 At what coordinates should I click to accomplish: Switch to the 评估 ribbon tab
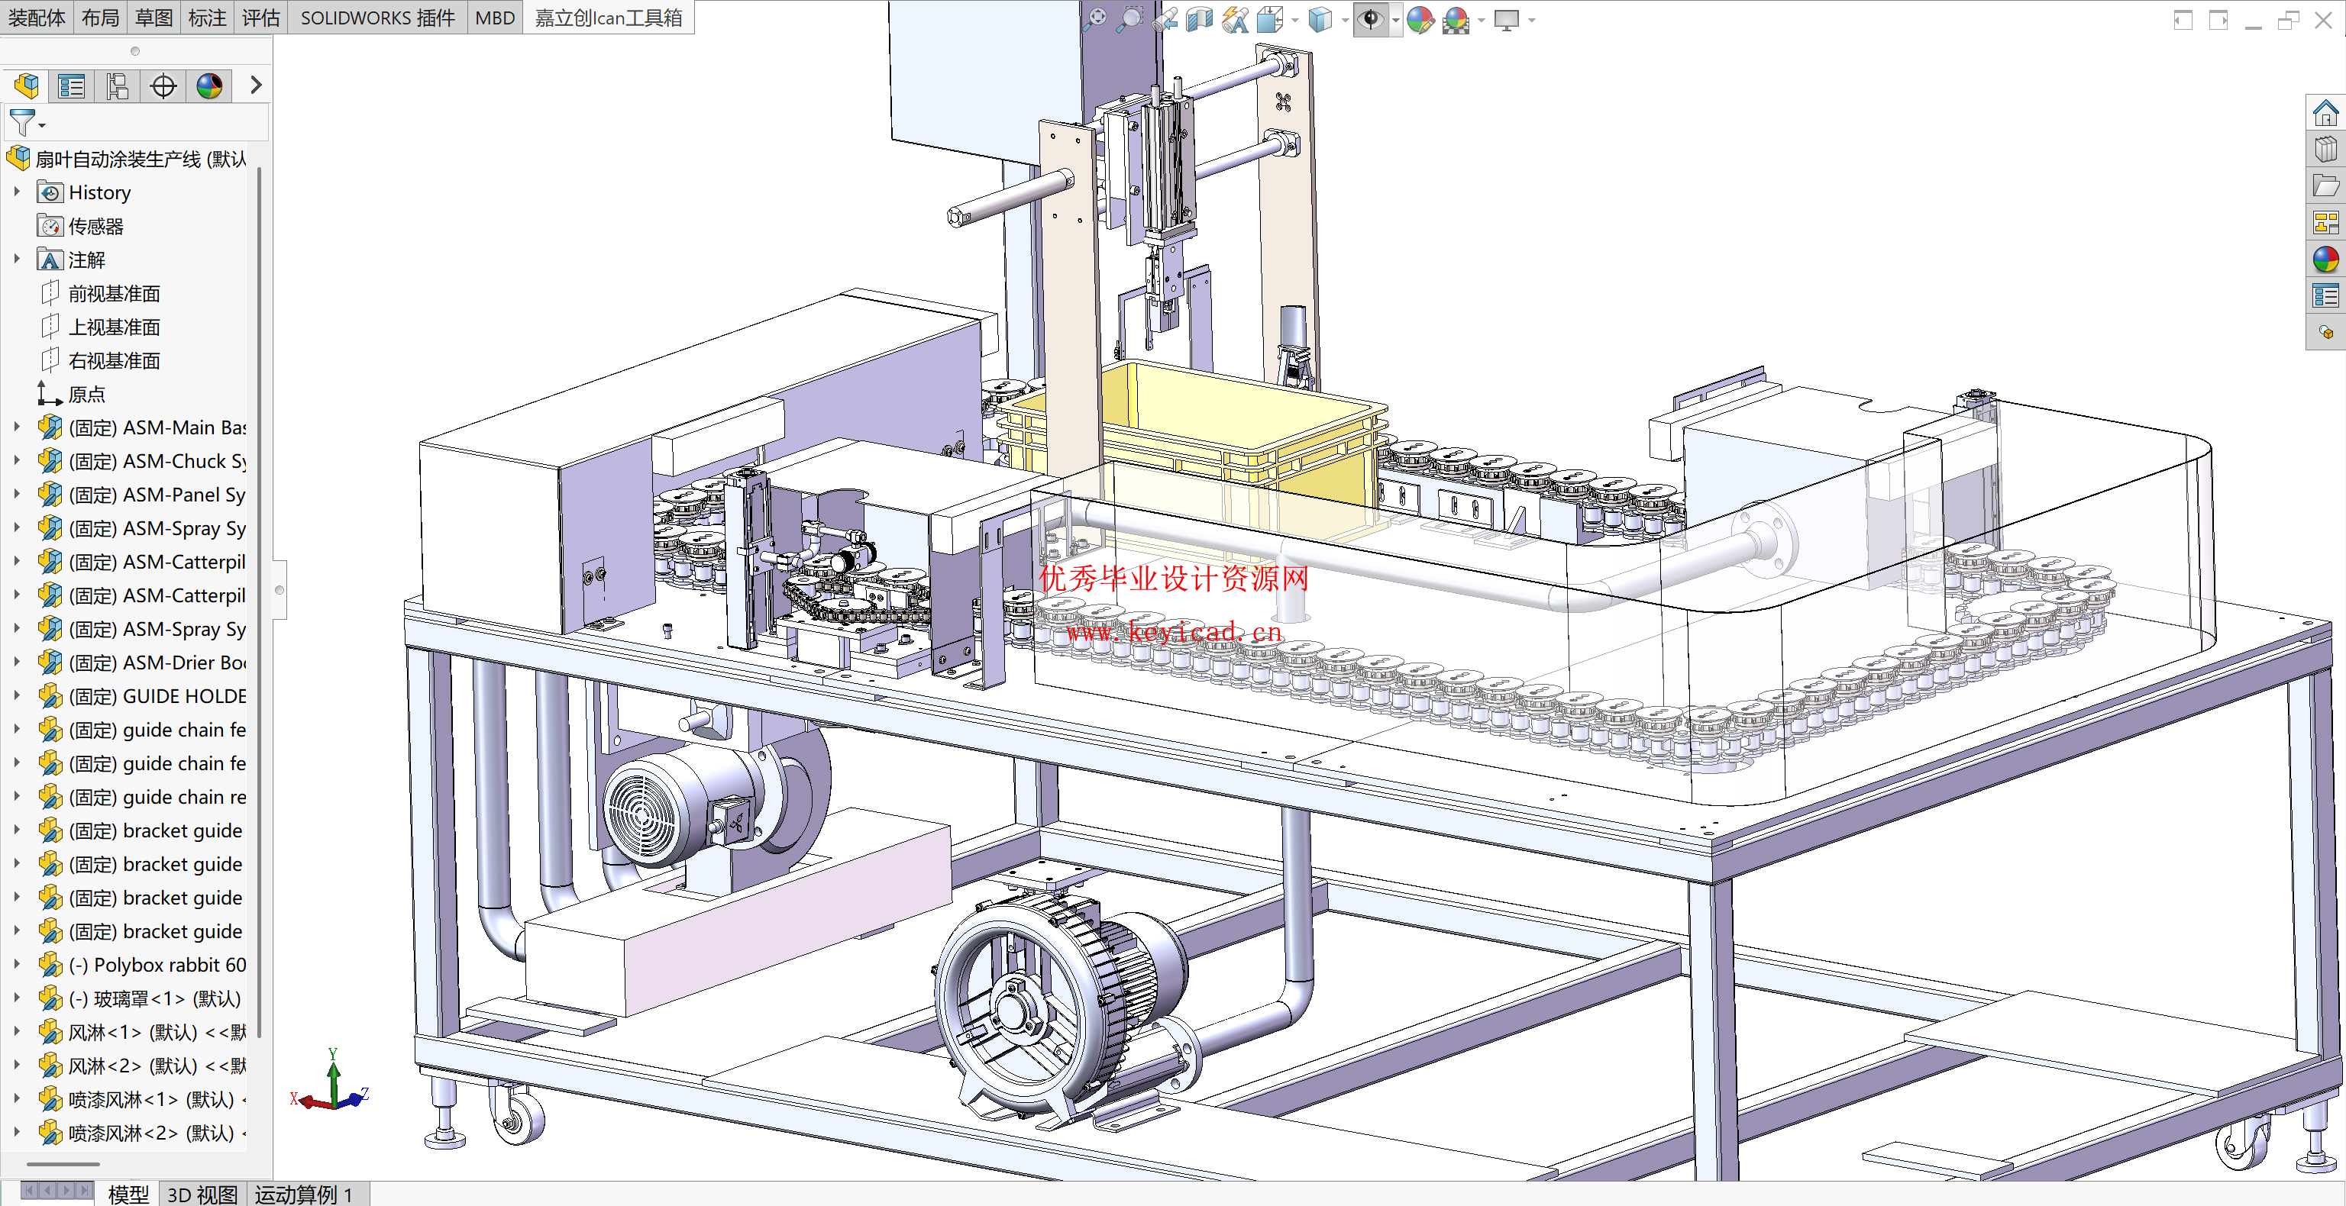coord(261,18)
